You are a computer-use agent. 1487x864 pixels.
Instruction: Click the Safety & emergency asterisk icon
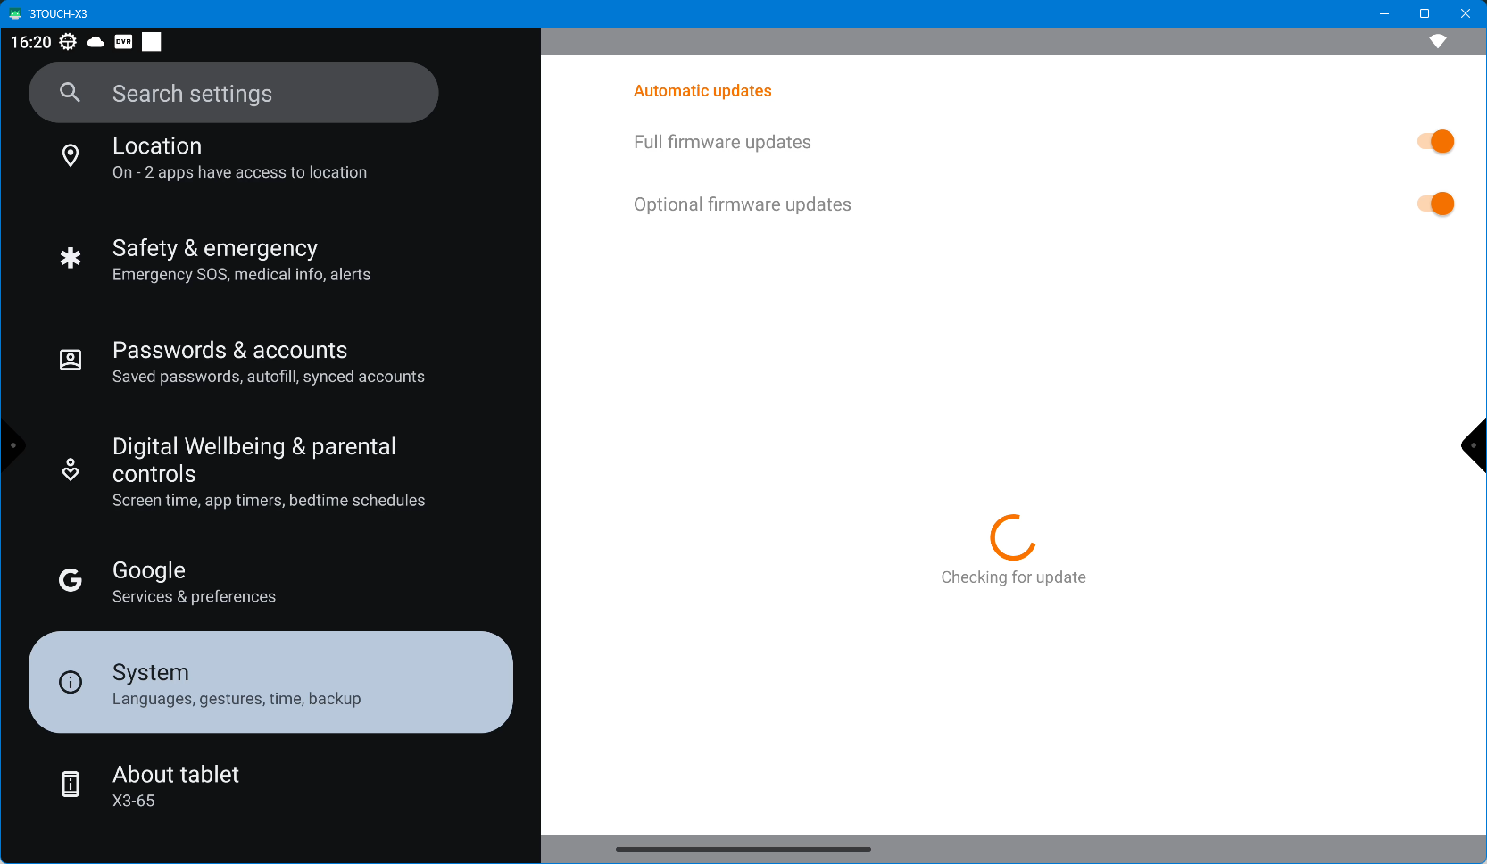pos(71,259)
